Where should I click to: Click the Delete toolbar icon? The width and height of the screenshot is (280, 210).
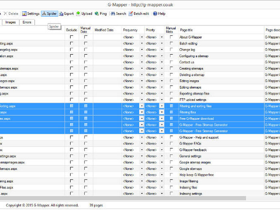[11, 13]
